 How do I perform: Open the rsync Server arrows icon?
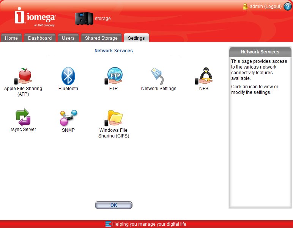coord(23,117)
